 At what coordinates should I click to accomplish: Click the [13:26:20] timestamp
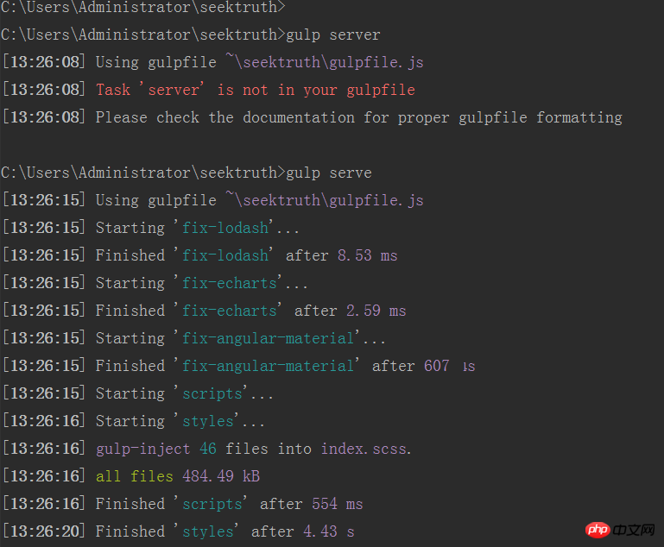tap(44, 531)
